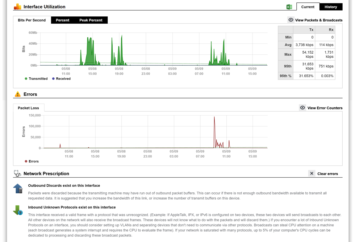Click the Interface Utilization bar chart icon

[18, 6]
